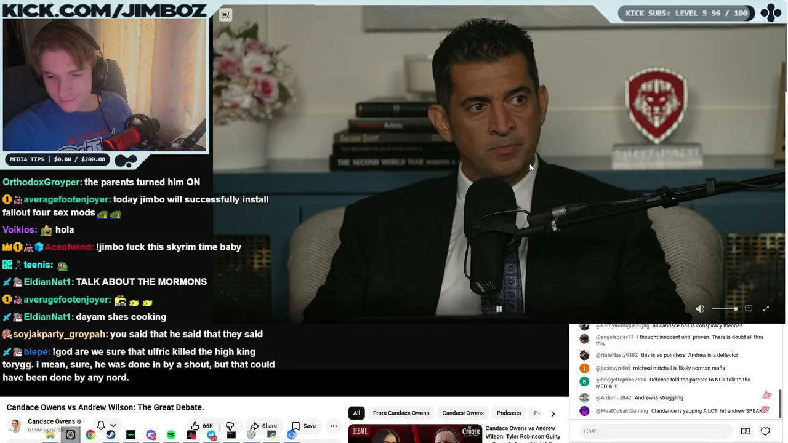Click the magnifier icon at the video's top-left corner
Screen dimensions: 788x443
point(225,15)
